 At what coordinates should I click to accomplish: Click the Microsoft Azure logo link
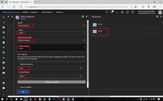pyautogui.click(x=11, y=12)
